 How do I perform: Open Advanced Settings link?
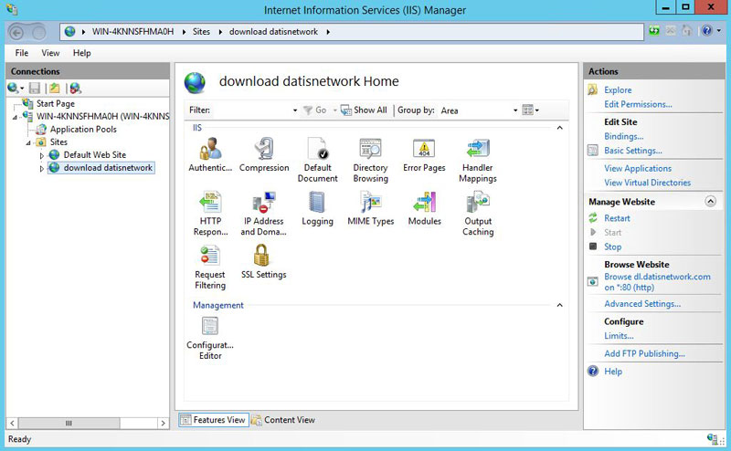[x=642, y=304]
